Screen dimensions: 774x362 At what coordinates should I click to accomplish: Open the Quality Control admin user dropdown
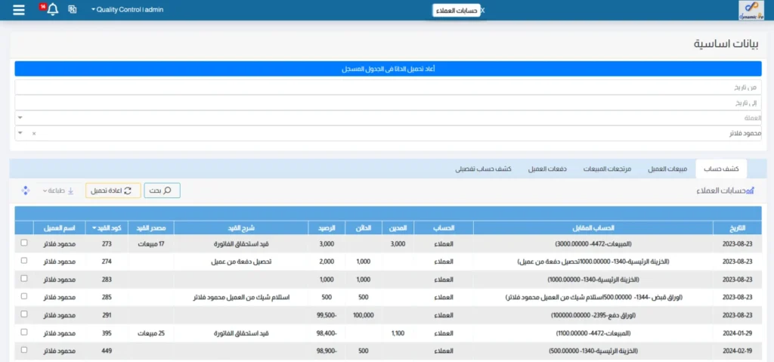tap(127, 10)
